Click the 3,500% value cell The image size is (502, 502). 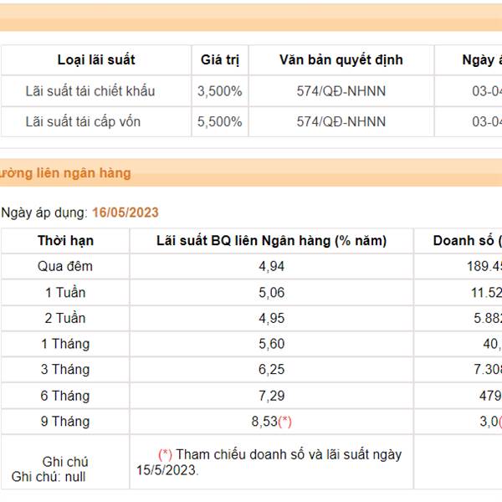click(219, 91)
